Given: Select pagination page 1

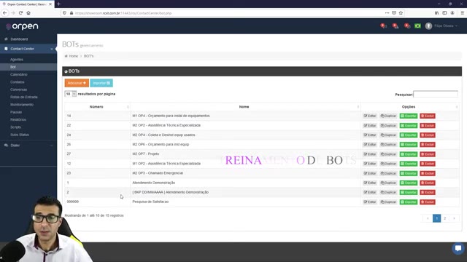Looking at the screenshot, I should tap(436, 218).
